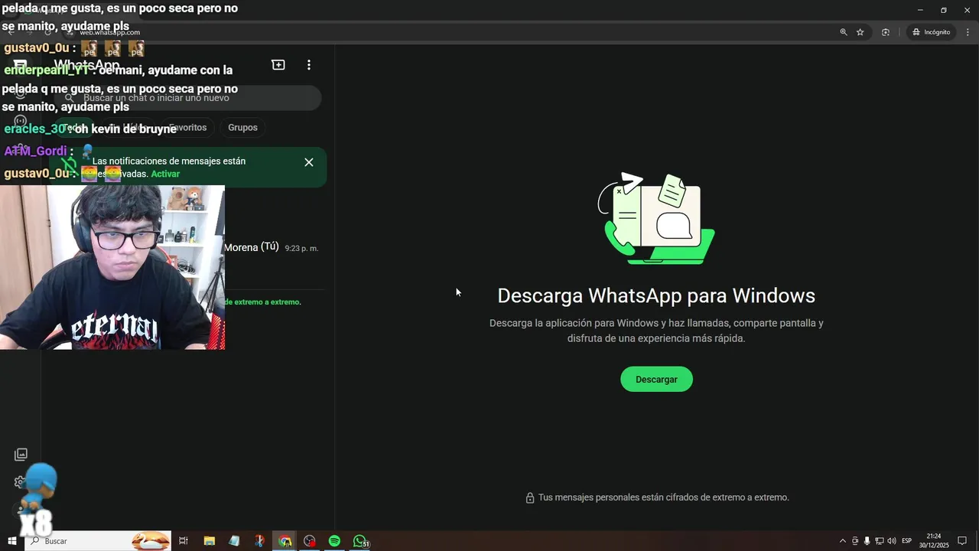Open the Chrome three-dot menu
Image resolution: width=979 pixels, height=551 pixels.
pos(968,32)
